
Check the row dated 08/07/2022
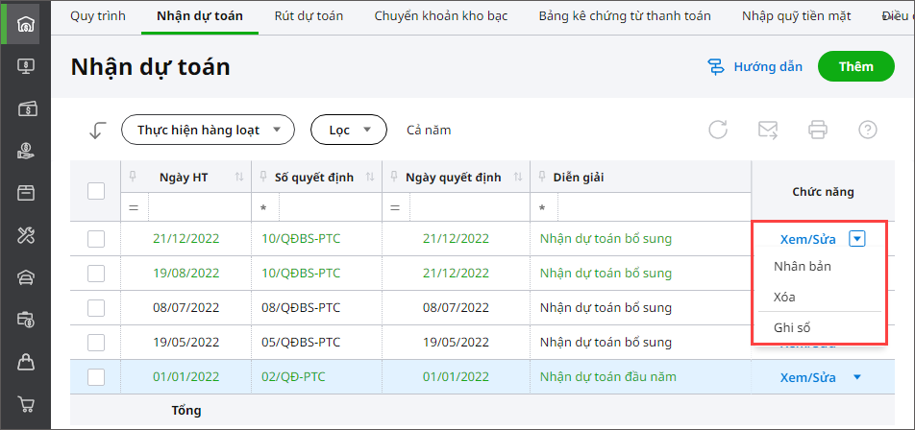point(96,308)
